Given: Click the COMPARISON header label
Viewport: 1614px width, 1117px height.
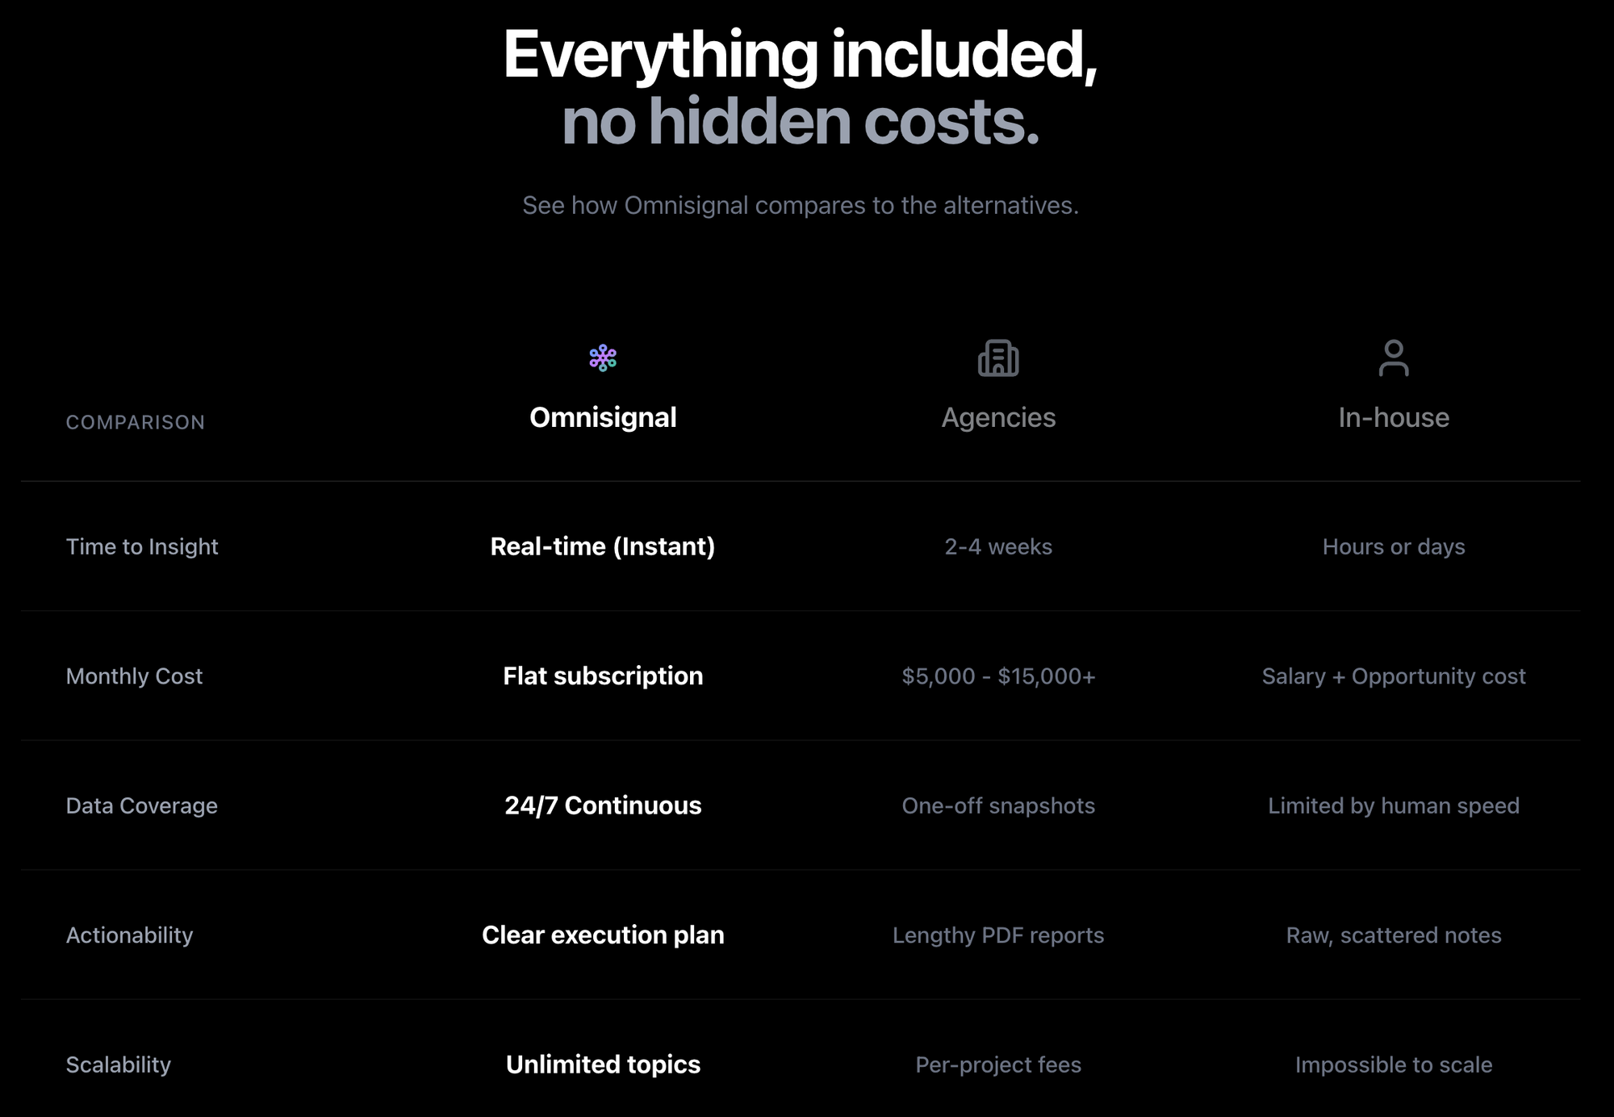Looking at the screenshot, I should pos(136,422).
